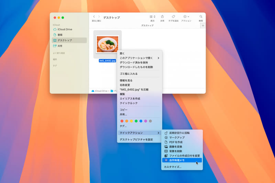Image resolution: width=275 pixels, height=183 pixels.
Task: Close the Finder window red button
Action: tap(55, 18)
